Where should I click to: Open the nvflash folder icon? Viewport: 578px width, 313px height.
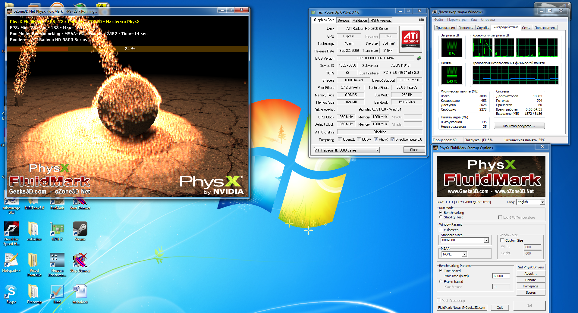coord(34,231)
